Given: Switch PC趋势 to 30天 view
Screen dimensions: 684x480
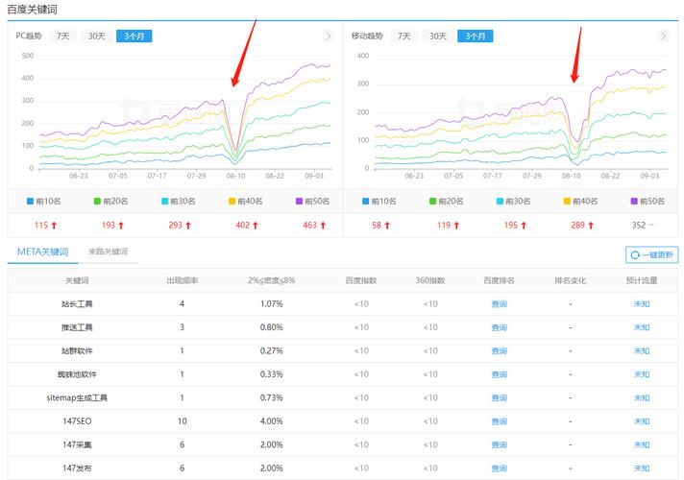Looking at the screenshot, I should coord(97,36).
